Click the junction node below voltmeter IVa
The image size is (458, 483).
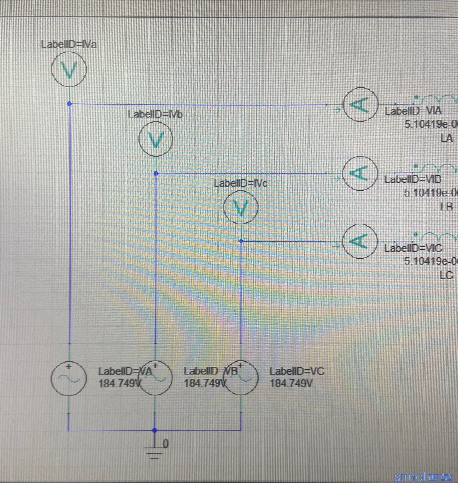coord(69,104)
